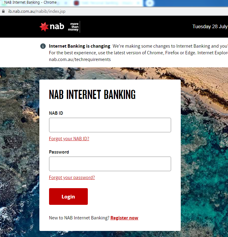Screen dimensions: 228x237
Task: Open a new tab with plus icon
Action: coord(150,3)
